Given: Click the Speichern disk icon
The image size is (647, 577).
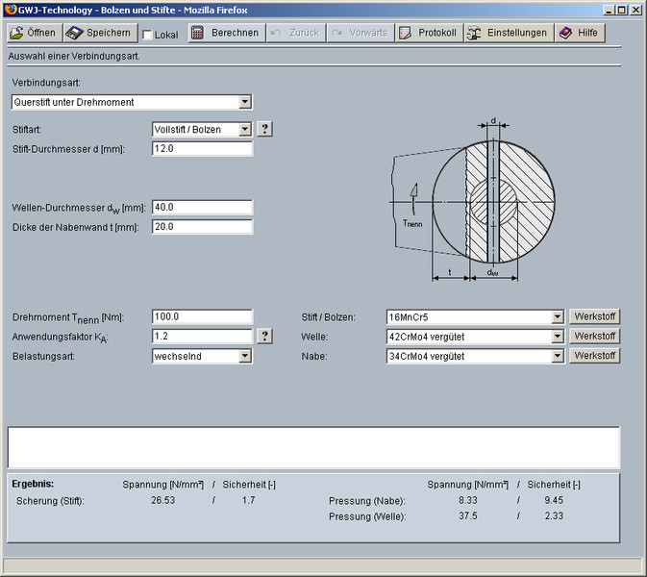Looking at the screenshot, I should (75, 33).
